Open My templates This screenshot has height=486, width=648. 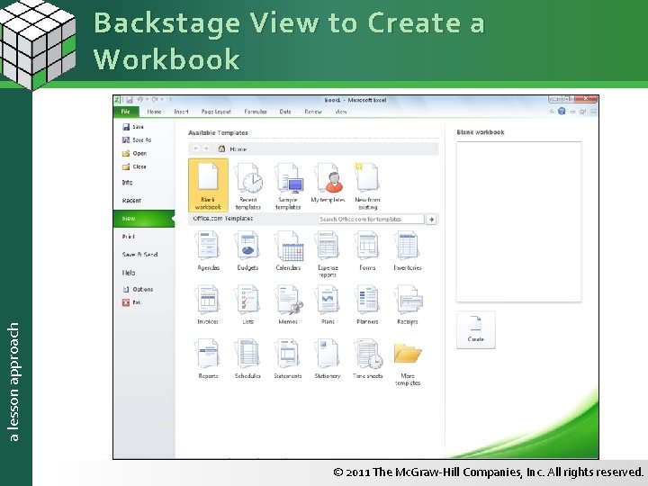[328, 182]
